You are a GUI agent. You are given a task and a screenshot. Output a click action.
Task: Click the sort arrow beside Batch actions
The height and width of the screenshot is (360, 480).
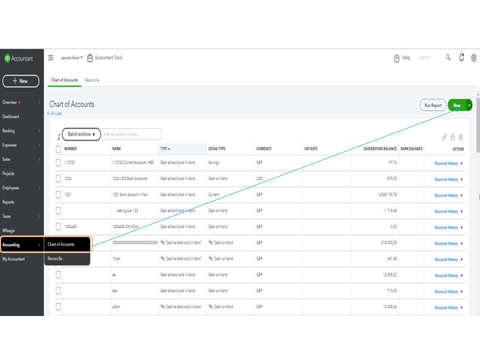coord(59,137)
